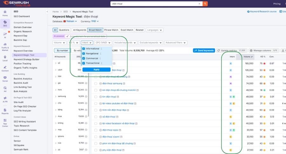Click the orange search magnifier button
Viewport: 286px width, 154px height.
(x=205, y=3)
